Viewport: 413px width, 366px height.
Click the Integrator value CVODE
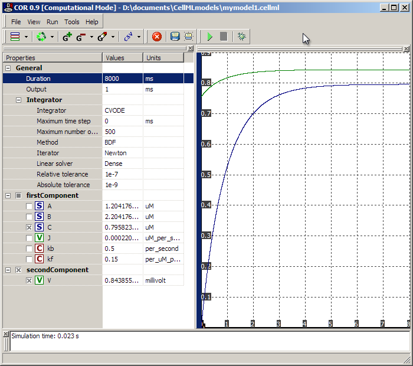pyautogui.click(x=123, y=110)
